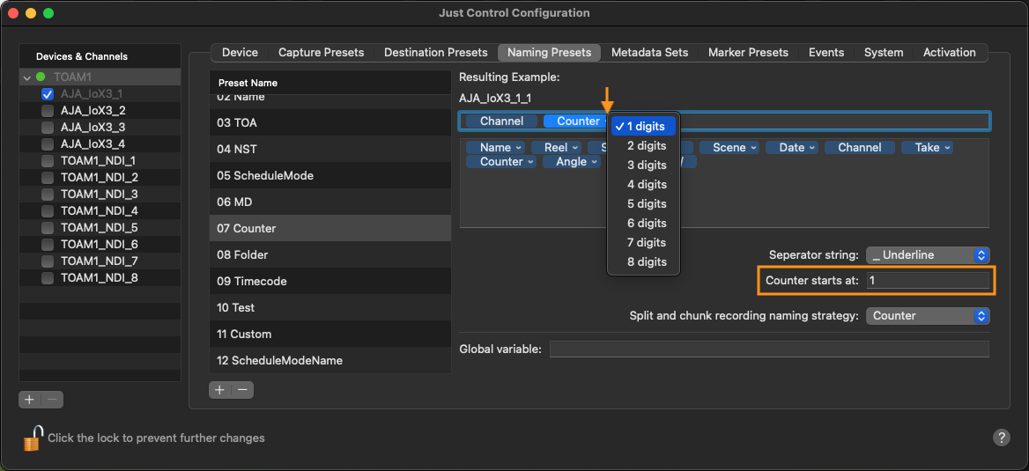Check the TOAM1_NDI_2 channel checkbox
Viewport: 1029px width, 471px height.
pyautogui.click(x=48, y=178)
